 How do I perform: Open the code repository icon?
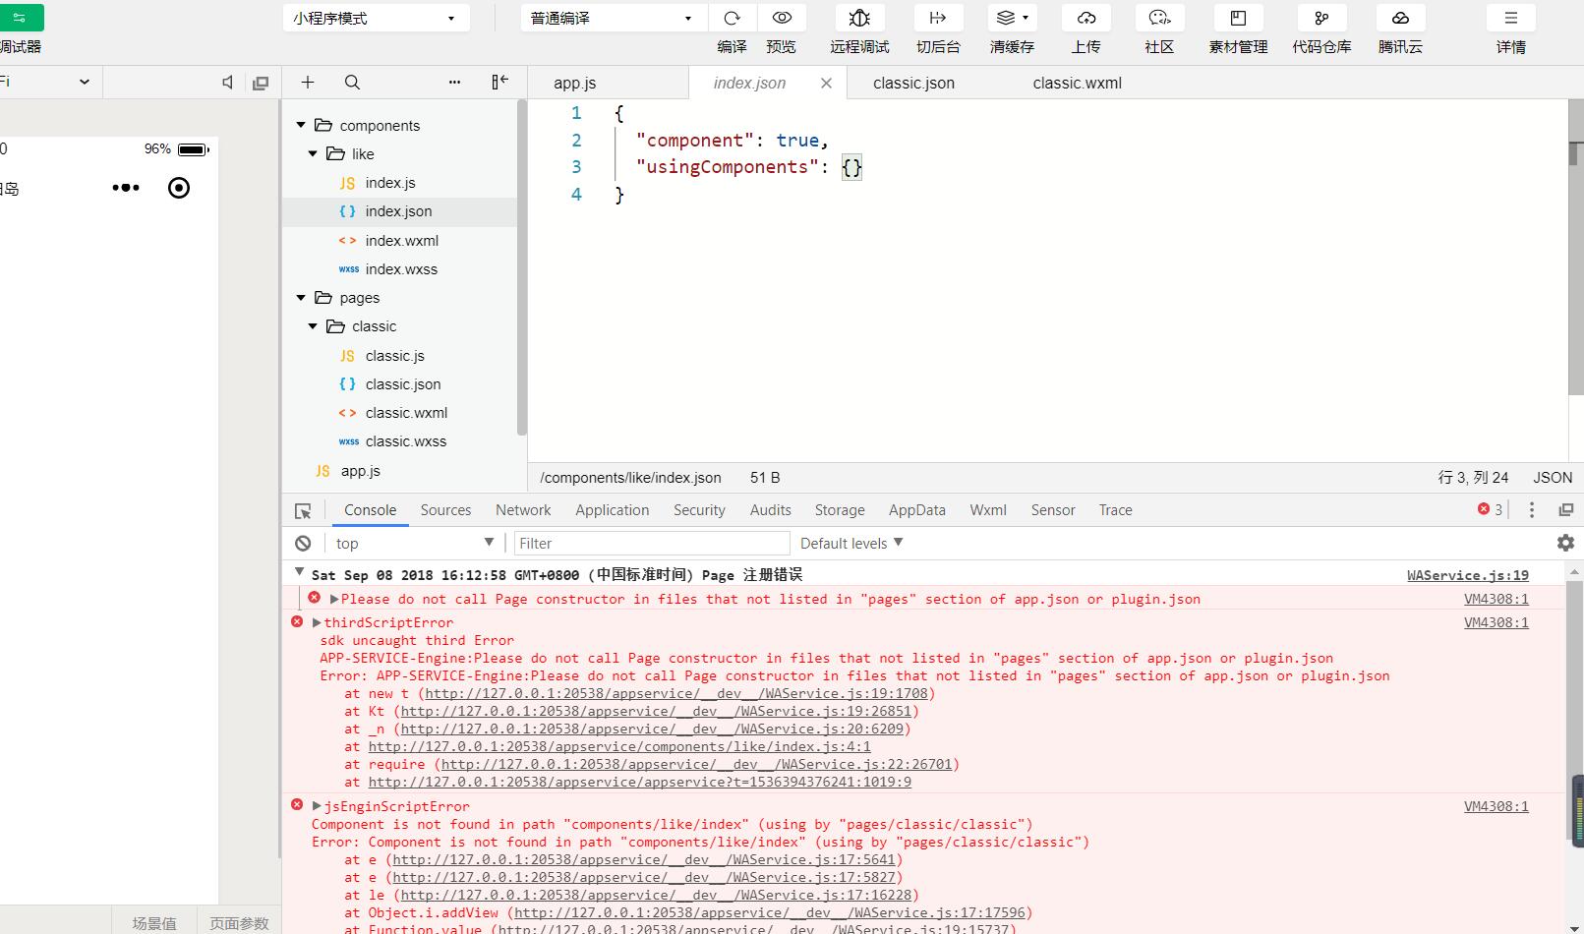click(x=1321, y=18)
